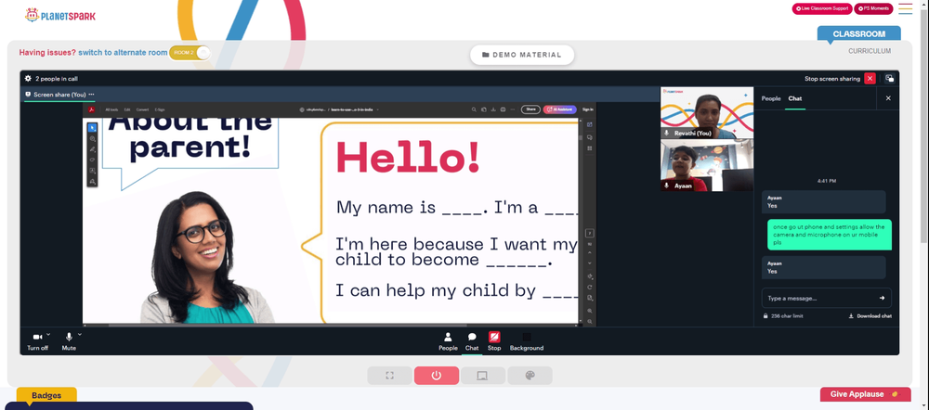Click the print icon in Acrobat toolbar

click(x=503, y=109)
